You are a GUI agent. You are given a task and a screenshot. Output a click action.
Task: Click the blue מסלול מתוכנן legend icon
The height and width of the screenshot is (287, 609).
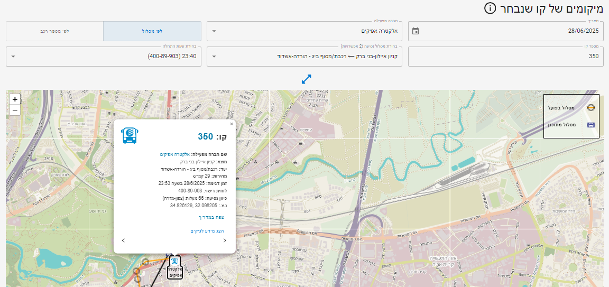tap(590, 125)
